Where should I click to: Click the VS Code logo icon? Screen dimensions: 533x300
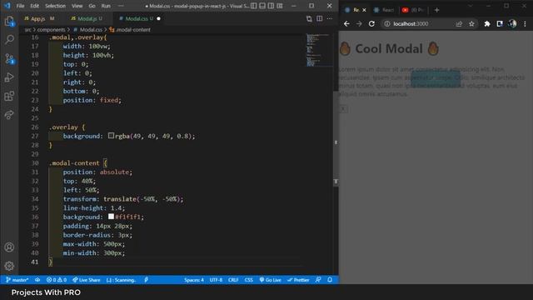[x=7, y=6]
